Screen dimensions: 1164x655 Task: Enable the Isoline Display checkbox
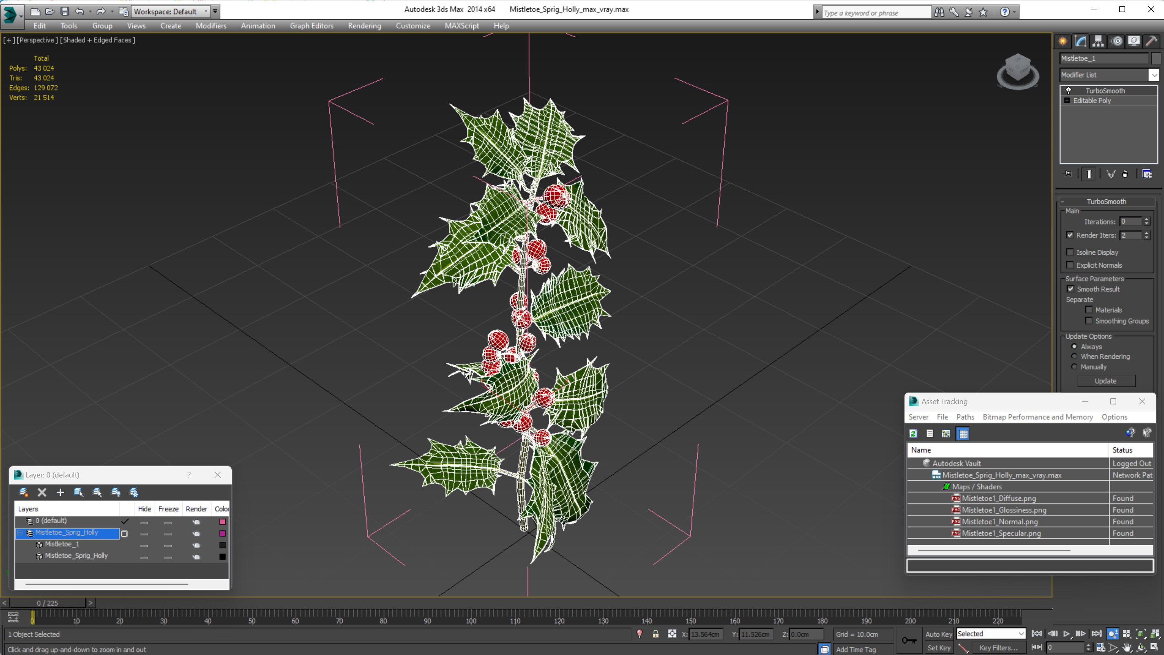coord(1070,252)
